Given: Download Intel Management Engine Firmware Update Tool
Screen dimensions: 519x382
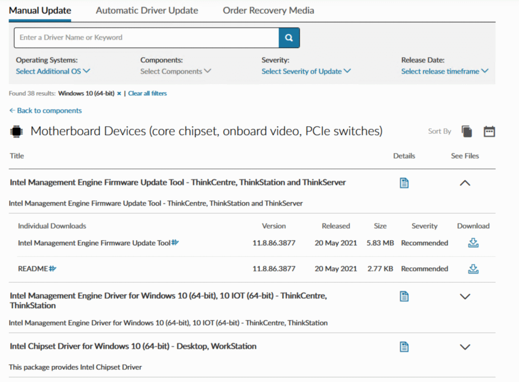Looking at the screenshot, I should point(473,243).
